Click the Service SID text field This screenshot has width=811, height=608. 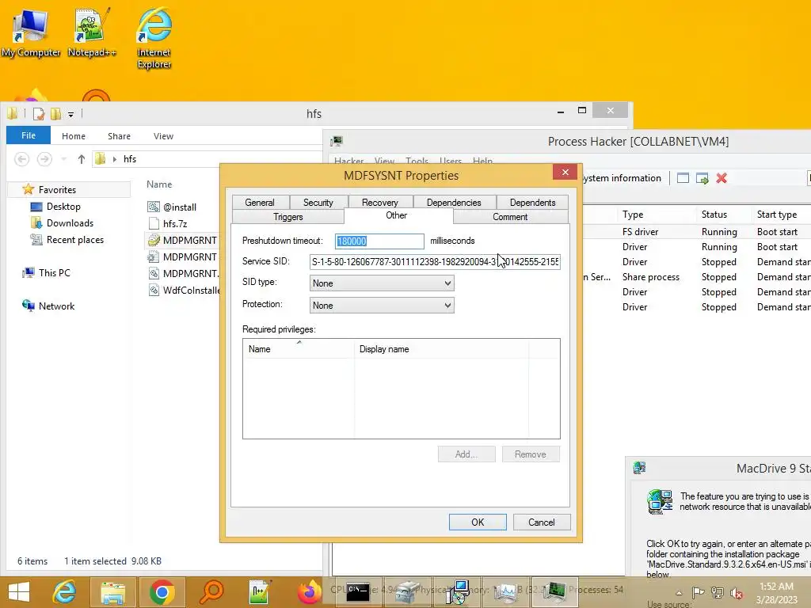(x=435, y=261)
